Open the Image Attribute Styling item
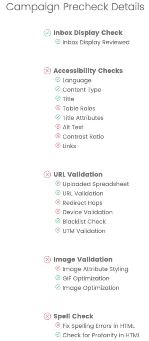Screen dimensions: 149x341 [95, 269]
